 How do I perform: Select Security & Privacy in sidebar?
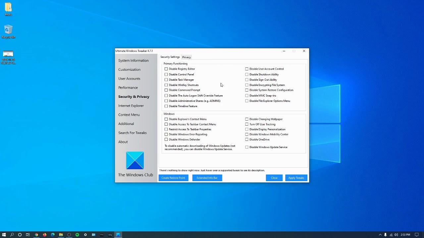134,97
